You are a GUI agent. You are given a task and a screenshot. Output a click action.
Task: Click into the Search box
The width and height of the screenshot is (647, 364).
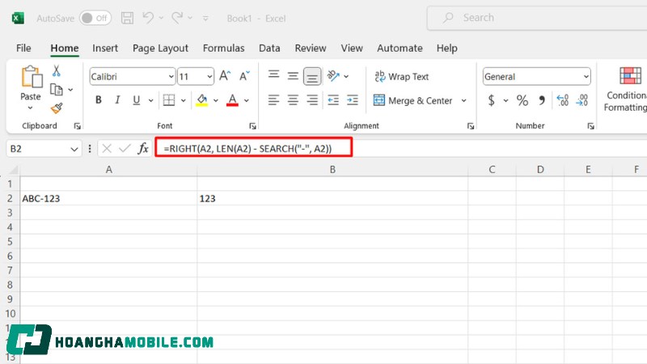(537, 18)
